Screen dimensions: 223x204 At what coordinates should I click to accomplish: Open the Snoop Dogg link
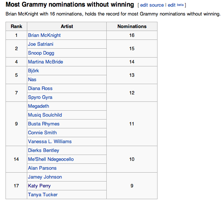(x=41, y=53)
